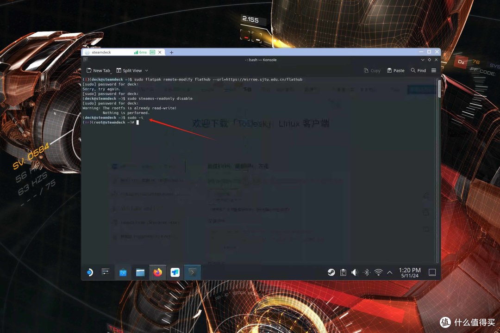
Task: Open ToDesk app from the taskbar
Action: pos(175,272)
